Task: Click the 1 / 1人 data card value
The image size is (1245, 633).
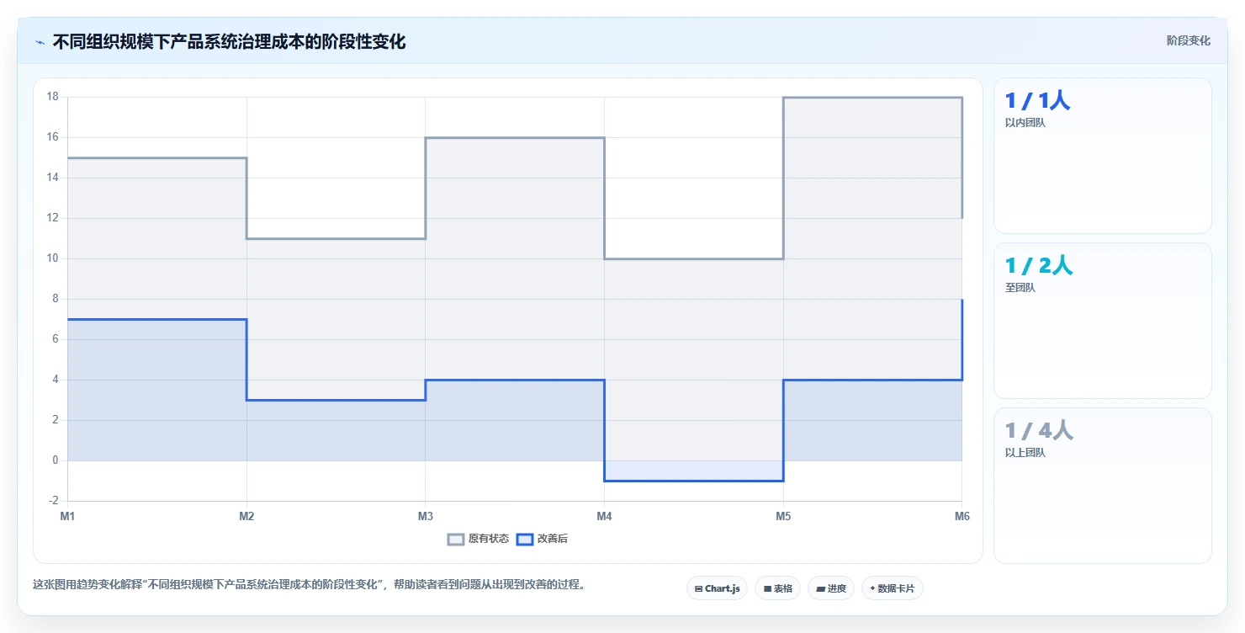Action: click(1038, 101)
